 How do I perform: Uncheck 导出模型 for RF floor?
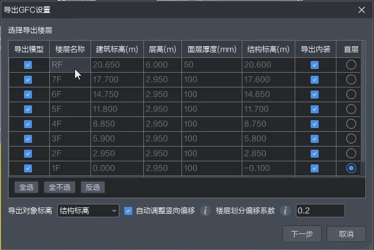coord(28,65)
